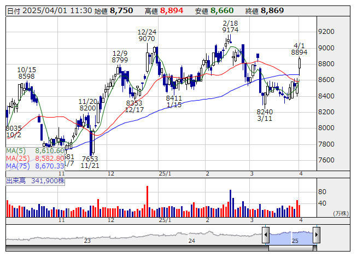Click the MA(25) 8,582.80 legend entry
The height and width of the screenshot is (257, 357).
(36, 159)
